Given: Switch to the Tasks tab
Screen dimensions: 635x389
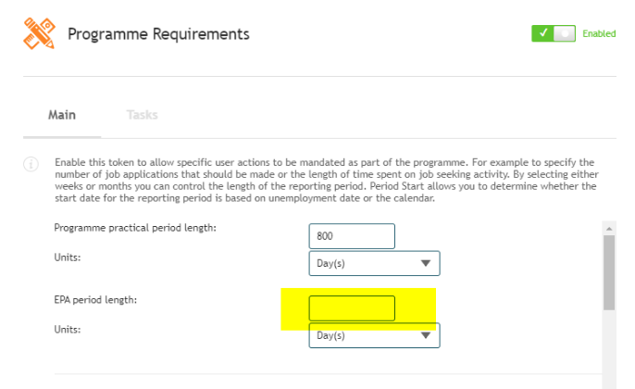Looking at the screenshot, I should point(143,115).
